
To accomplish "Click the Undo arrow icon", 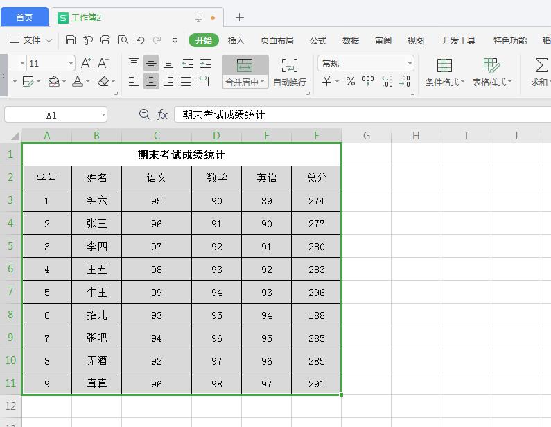I will [x=140, y=40].
